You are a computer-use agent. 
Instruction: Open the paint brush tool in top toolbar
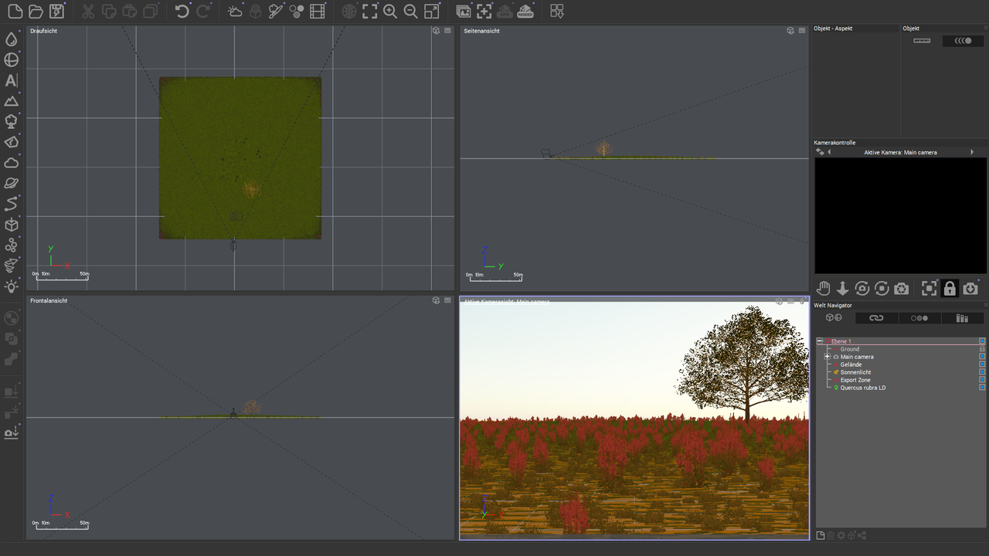pyautogui.click(x=276, y=12)
